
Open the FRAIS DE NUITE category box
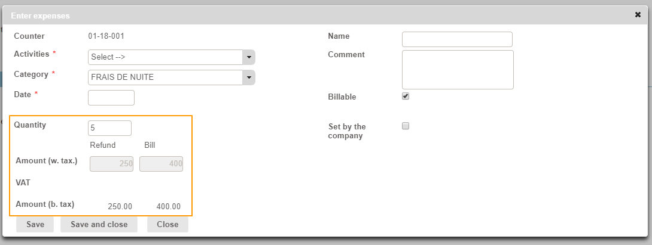(166, 77)
